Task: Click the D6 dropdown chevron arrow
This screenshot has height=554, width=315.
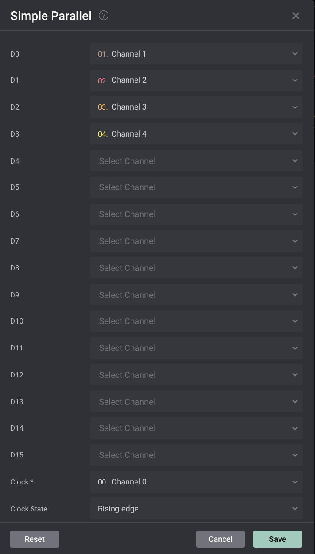Action: pyautogui.click(x=295, y=214)
